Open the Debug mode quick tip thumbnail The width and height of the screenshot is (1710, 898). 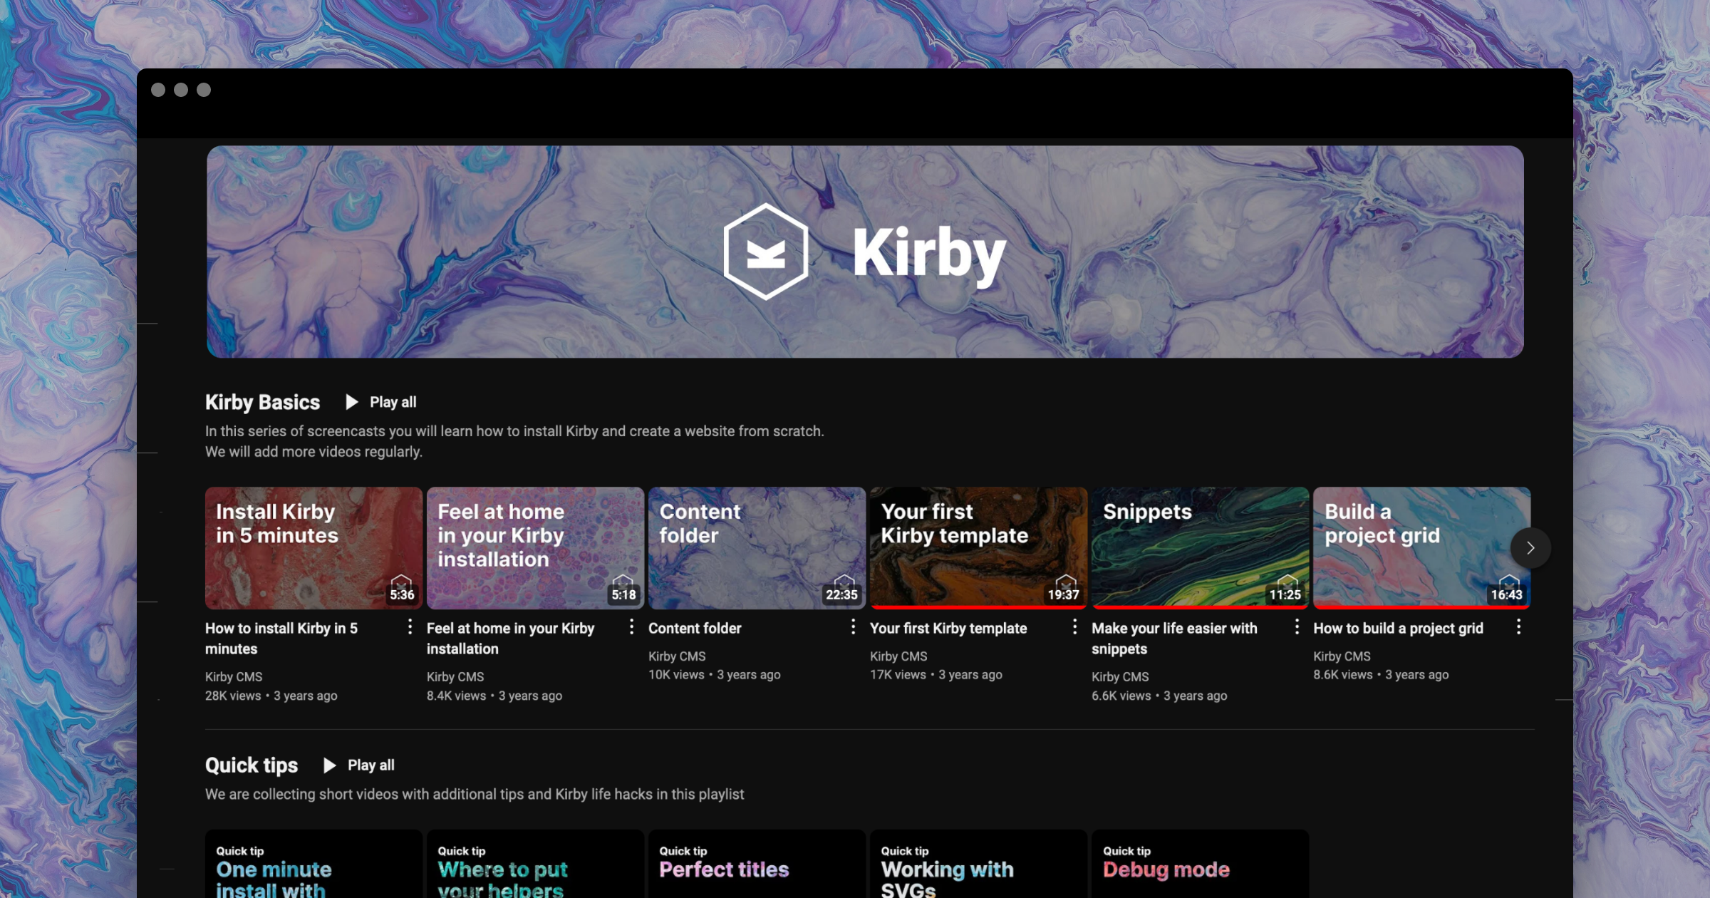[1200, 864]
